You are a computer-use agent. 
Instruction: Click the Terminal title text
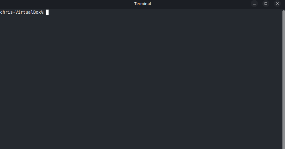(142, 4)
